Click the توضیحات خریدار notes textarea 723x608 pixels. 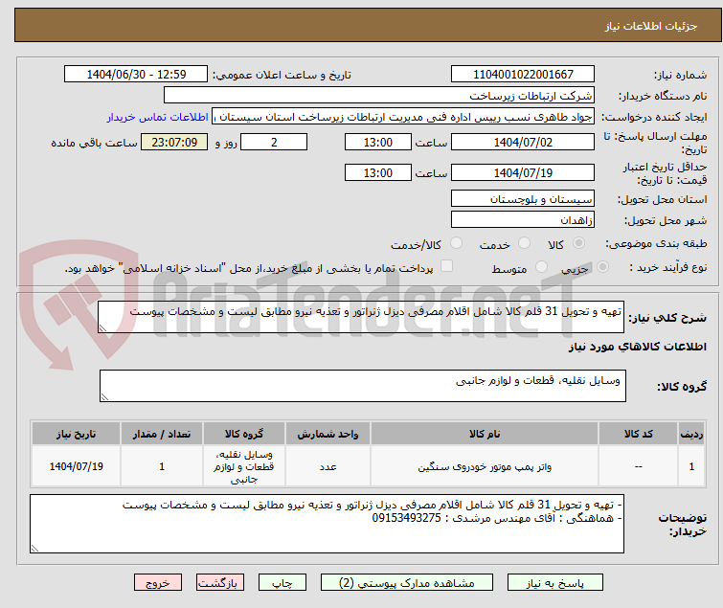(327, 524)
